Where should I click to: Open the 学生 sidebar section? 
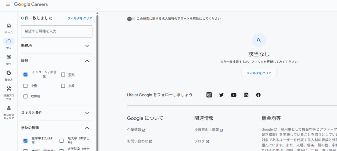(9, 60)
